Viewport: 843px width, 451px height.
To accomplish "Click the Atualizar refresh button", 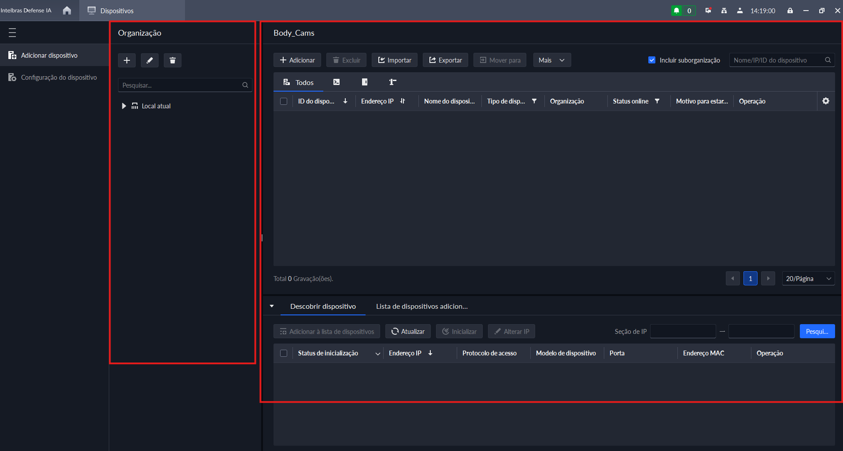I will (x=408, y=331).
